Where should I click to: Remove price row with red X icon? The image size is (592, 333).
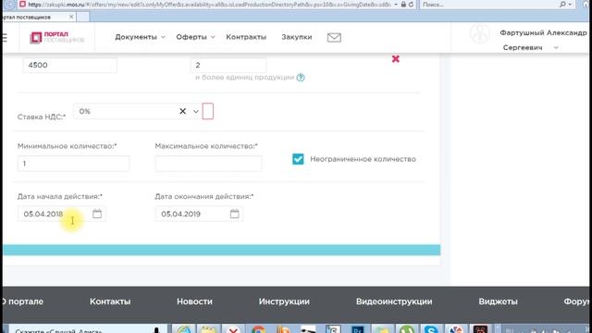pos(395,59)
